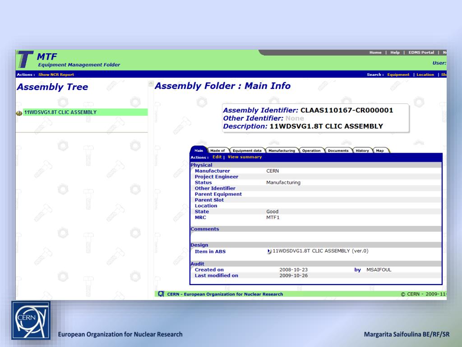The width and height of the screenshot is (462, 347).
Task: Select 11WDSVG1.8T CLIC ASSEMBLY in Assembly Tree
Action: [85, 112]
